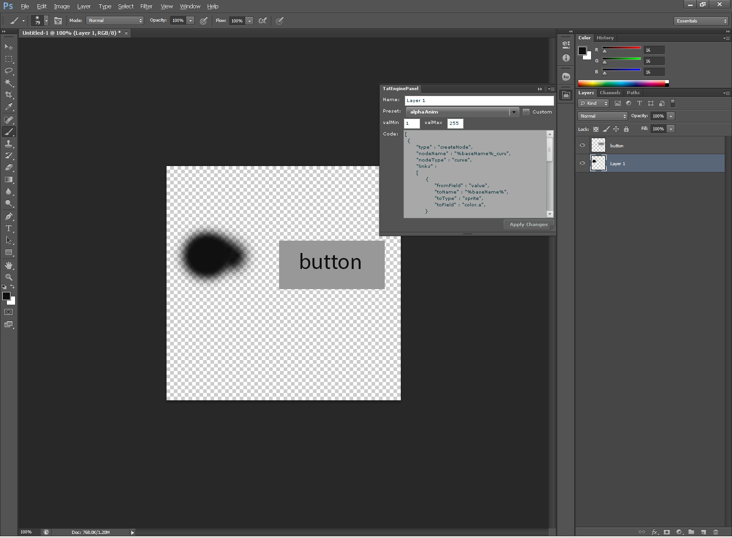
Task: Switch to the Channels tab
Action: click(x=610, y=93)
